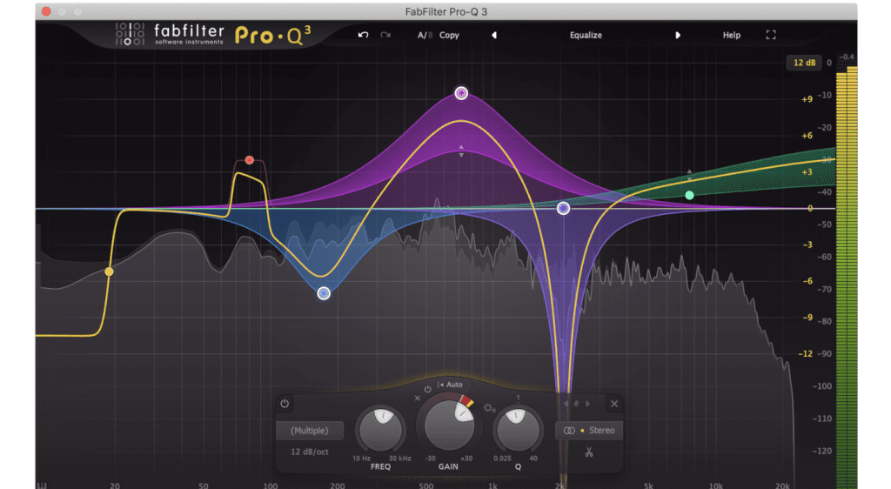891x489 pixels.
Task: Open the 12 dB display range selector
Action: tap(804, 63)
